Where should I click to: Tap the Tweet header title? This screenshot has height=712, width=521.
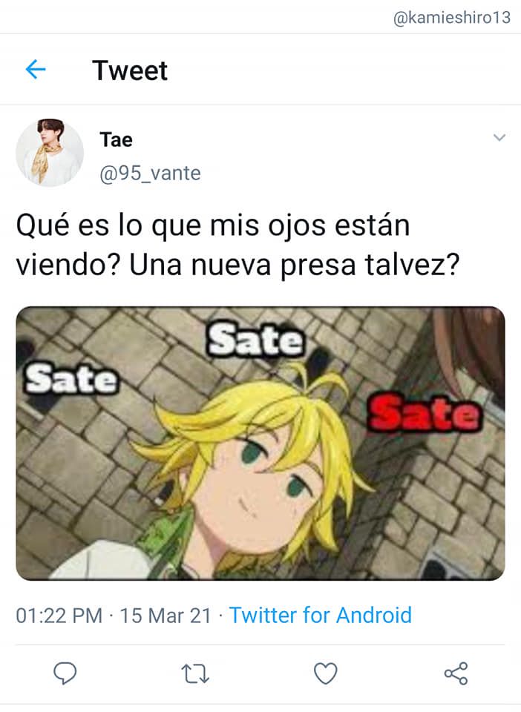130,70
